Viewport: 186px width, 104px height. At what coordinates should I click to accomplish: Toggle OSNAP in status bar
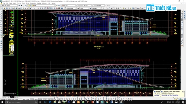[41, 99]
